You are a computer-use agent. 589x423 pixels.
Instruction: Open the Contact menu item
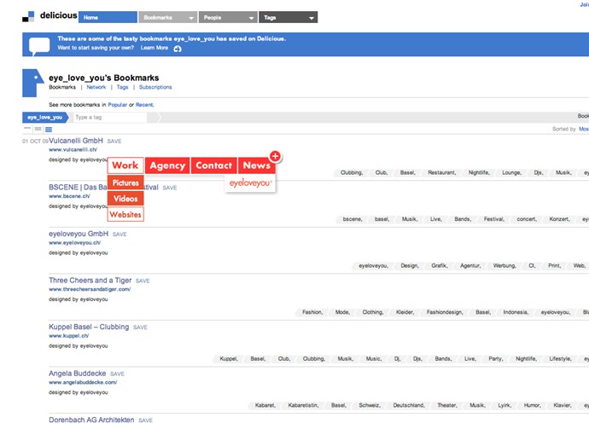[214, 165]
